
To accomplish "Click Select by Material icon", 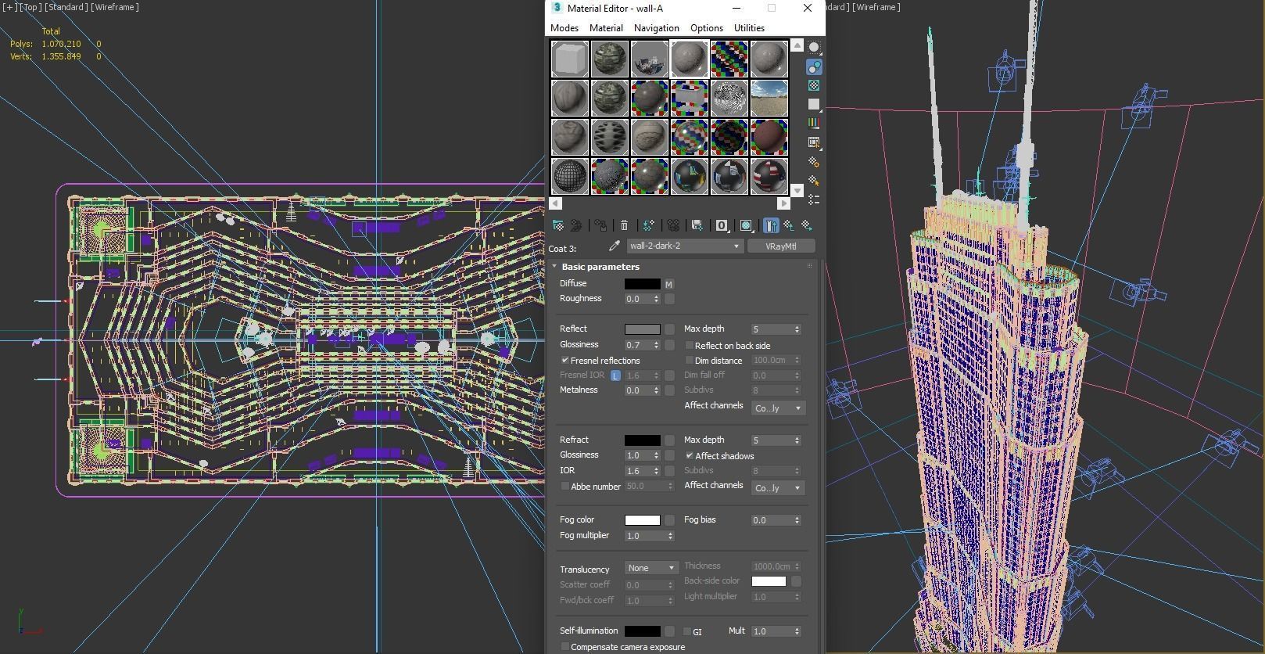I will (814, 181).
